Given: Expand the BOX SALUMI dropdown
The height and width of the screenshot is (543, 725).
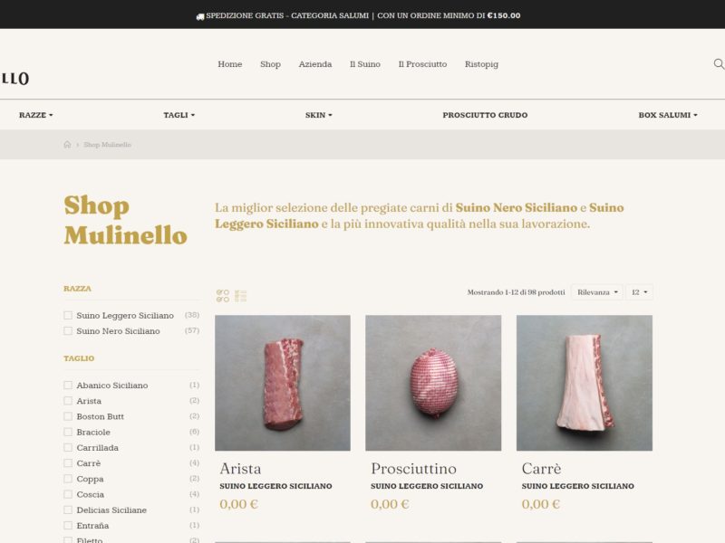Looking at the screenshot, I should pyautogui.click(x=668, y=115).
